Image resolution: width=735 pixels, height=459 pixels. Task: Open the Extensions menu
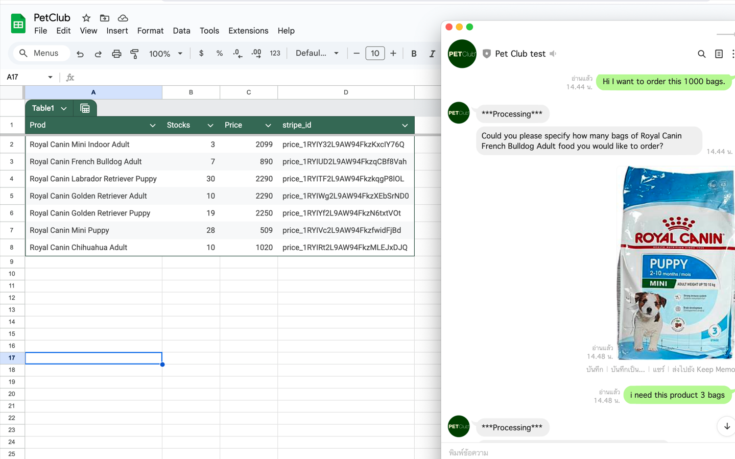(x=248, y=31)
